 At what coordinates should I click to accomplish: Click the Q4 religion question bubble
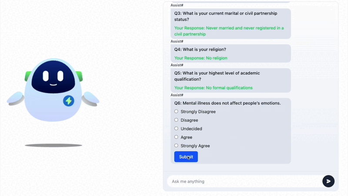click(200, 50)
